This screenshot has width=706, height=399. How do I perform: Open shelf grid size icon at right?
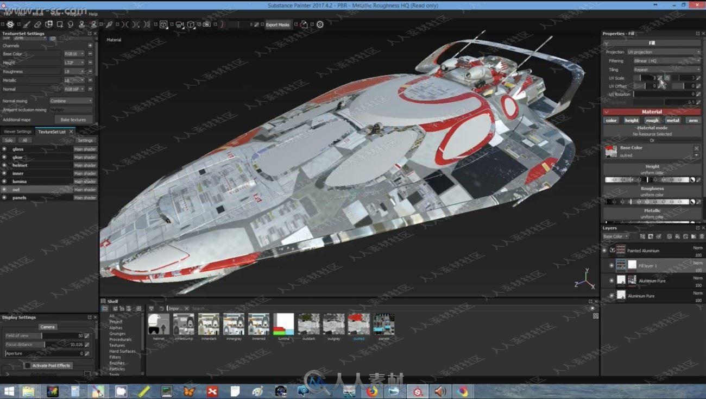coord(595,316)
